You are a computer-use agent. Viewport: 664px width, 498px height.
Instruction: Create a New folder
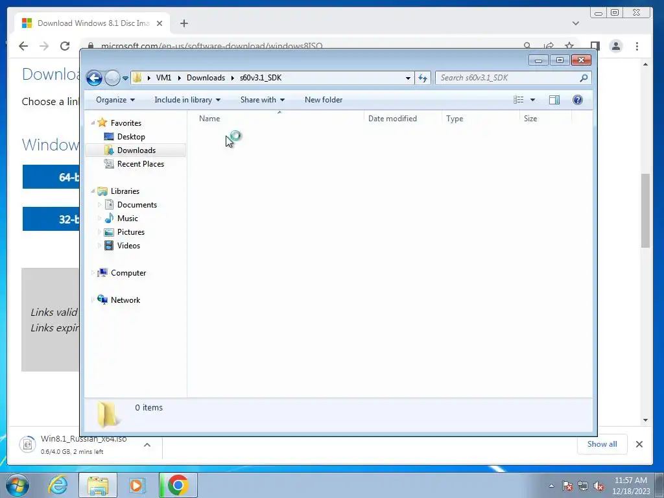tap(324, 100)
